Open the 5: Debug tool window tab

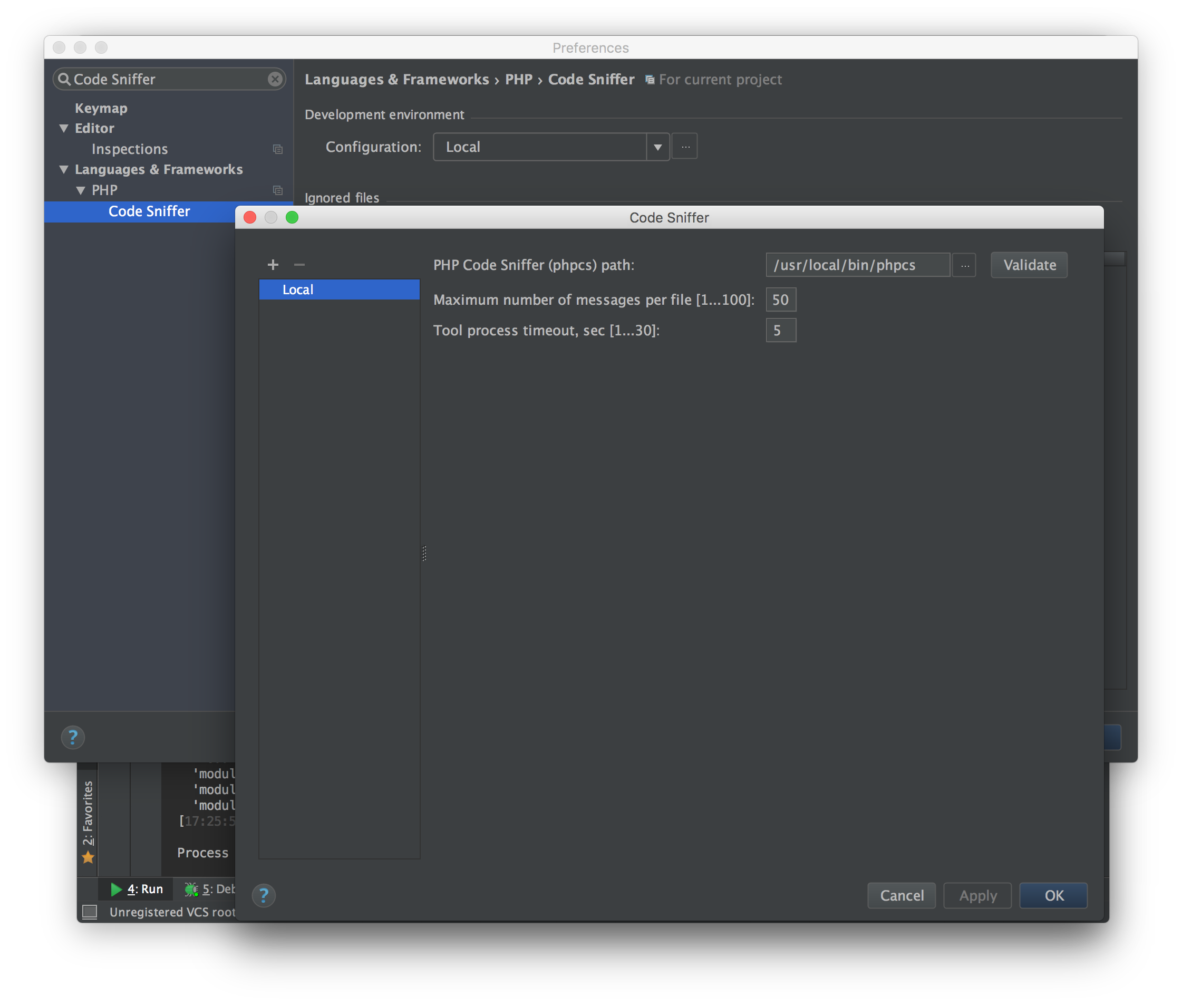click(209, 889)
